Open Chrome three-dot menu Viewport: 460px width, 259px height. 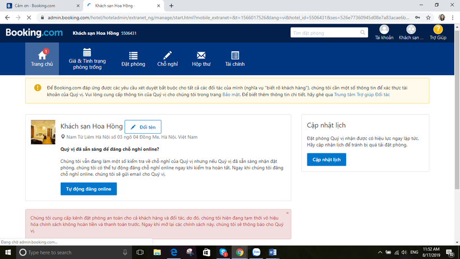(453, 17)
